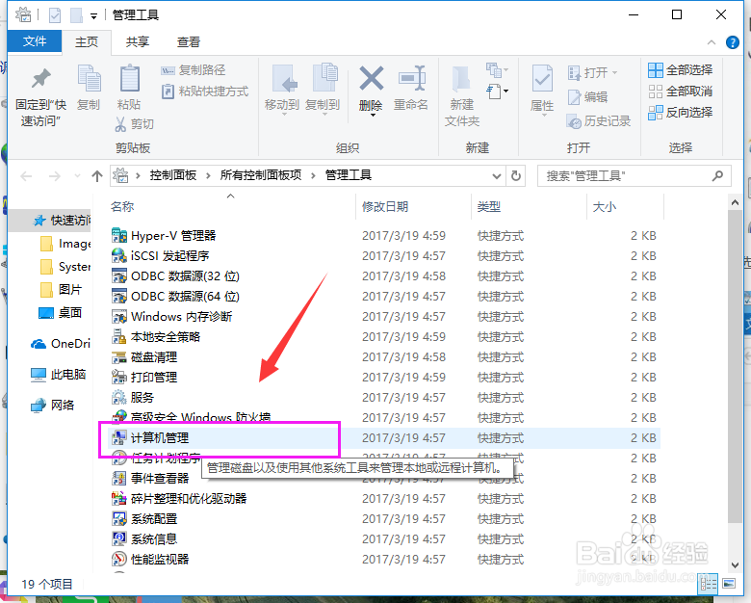Select the Disk Cleanup shortcut

pyautogui.click(x=144, y=357)
